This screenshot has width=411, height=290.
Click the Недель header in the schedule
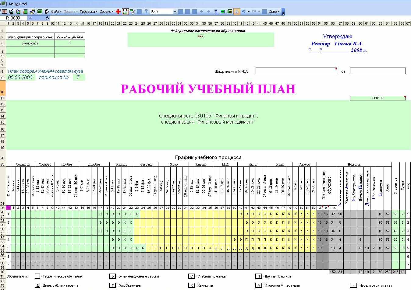(354, 164)
